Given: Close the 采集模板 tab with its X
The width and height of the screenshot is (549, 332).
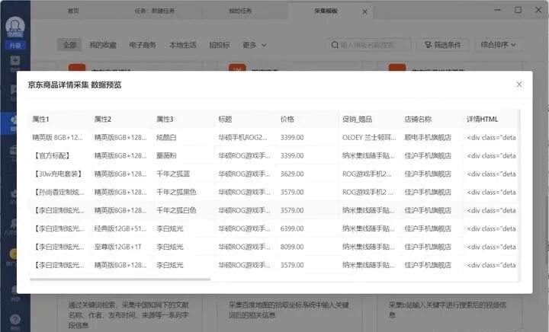Looking at the screenshot, I should [x=364, y=11].
